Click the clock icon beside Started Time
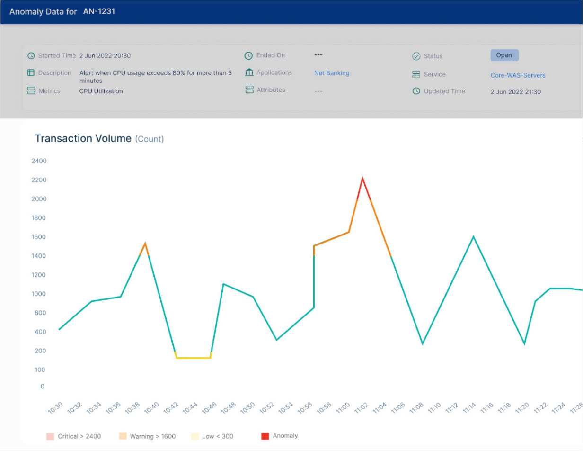This screenshot has width=583, height=451. [31, 56]
